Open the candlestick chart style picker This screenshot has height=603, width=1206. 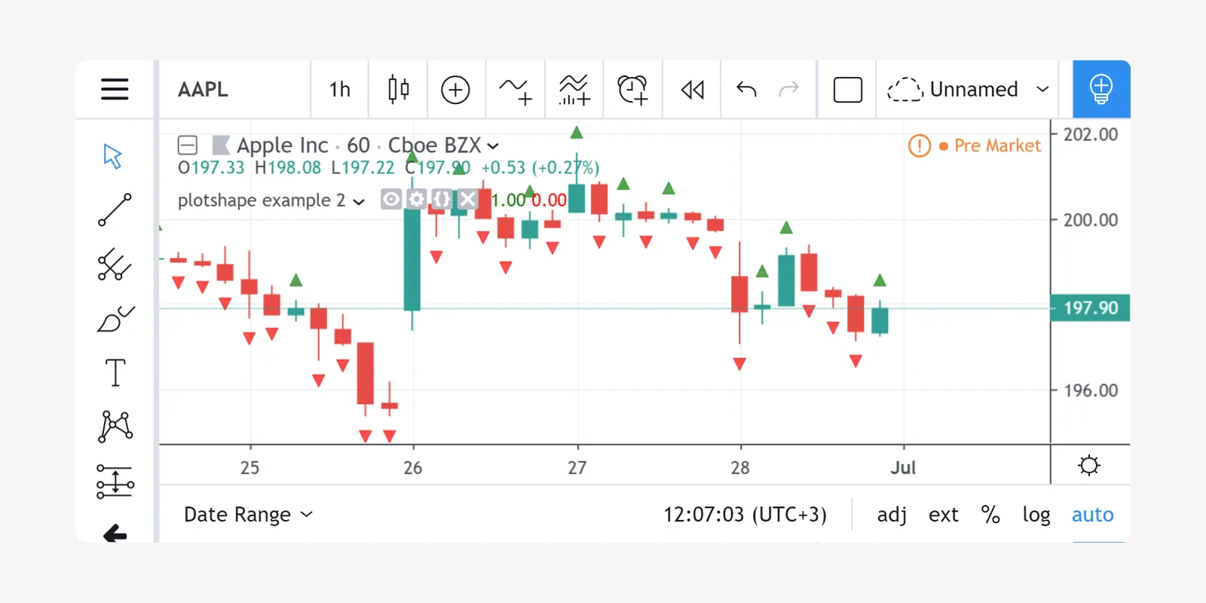tap(398, 89)
